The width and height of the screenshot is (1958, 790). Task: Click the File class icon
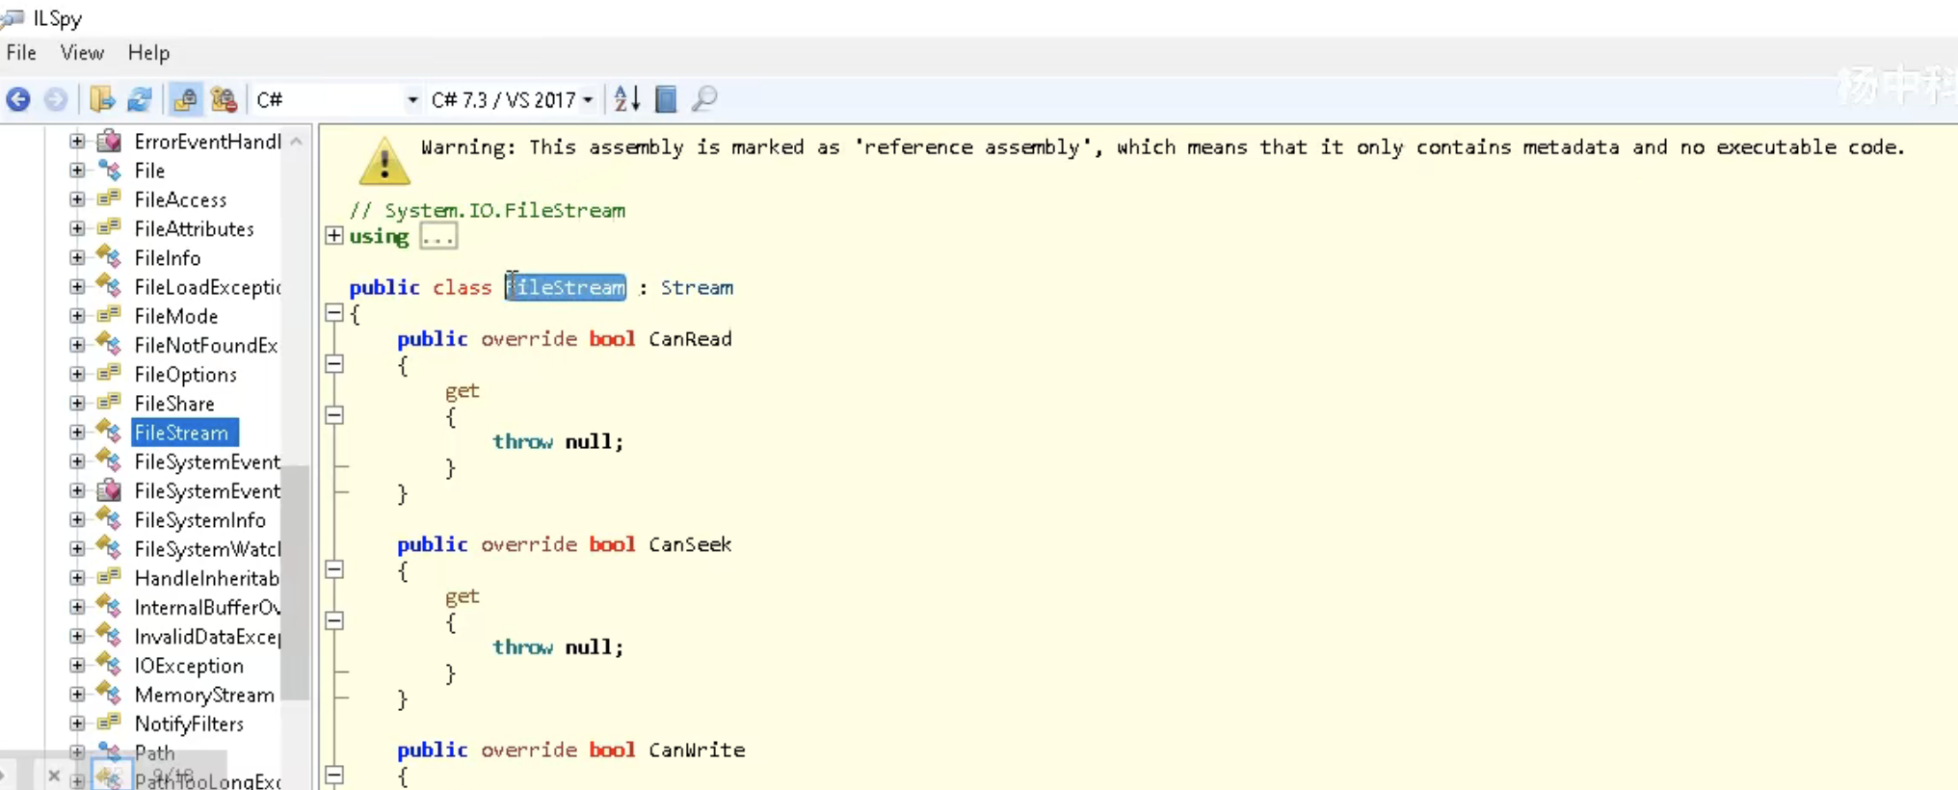pos(109,171)
